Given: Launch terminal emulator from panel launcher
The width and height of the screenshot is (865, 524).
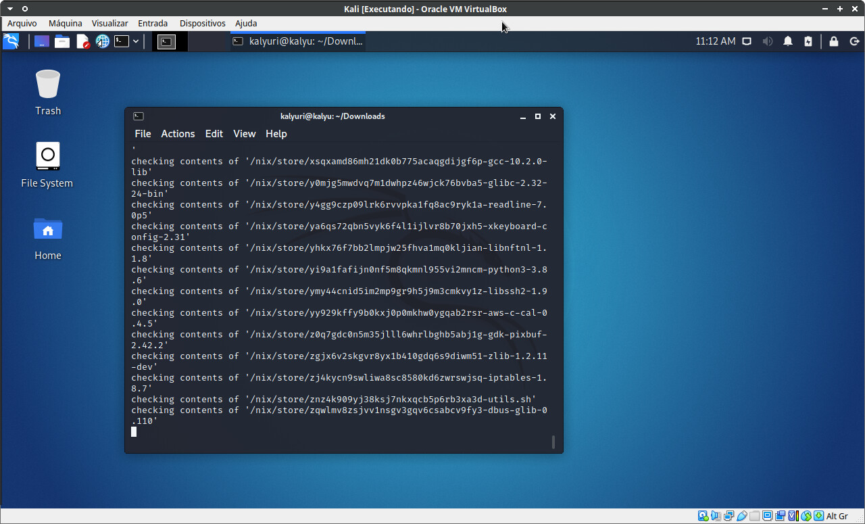Looking at the screenshot, I should 122,41.
